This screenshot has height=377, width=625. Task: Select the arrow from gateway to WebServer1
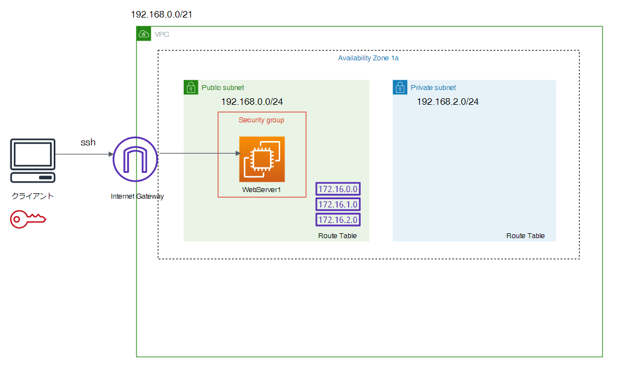[200, 153]
